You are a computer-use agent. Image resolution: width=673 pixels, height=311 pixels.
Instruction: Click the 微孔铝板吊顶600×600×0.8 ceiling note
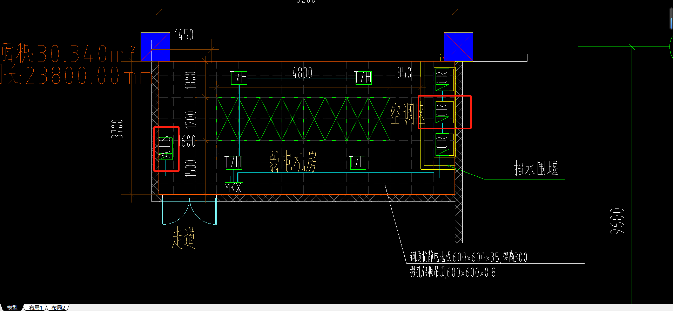point(453,272)
